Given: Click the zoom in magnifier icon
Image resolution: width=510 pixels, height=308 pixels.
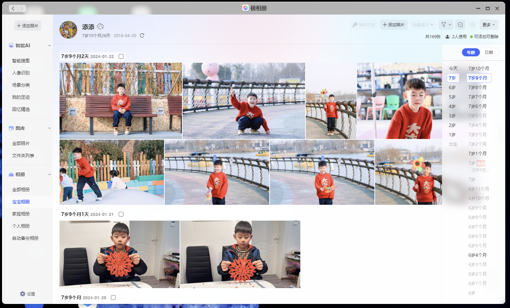Looking at the screenshot, I should (x=472, y=24).
